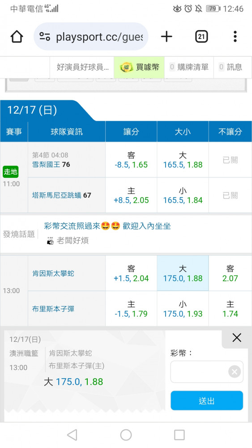Open 雪梨國王 team info link
The height and width of the screenshot is (448, 252).
(47, 164)
